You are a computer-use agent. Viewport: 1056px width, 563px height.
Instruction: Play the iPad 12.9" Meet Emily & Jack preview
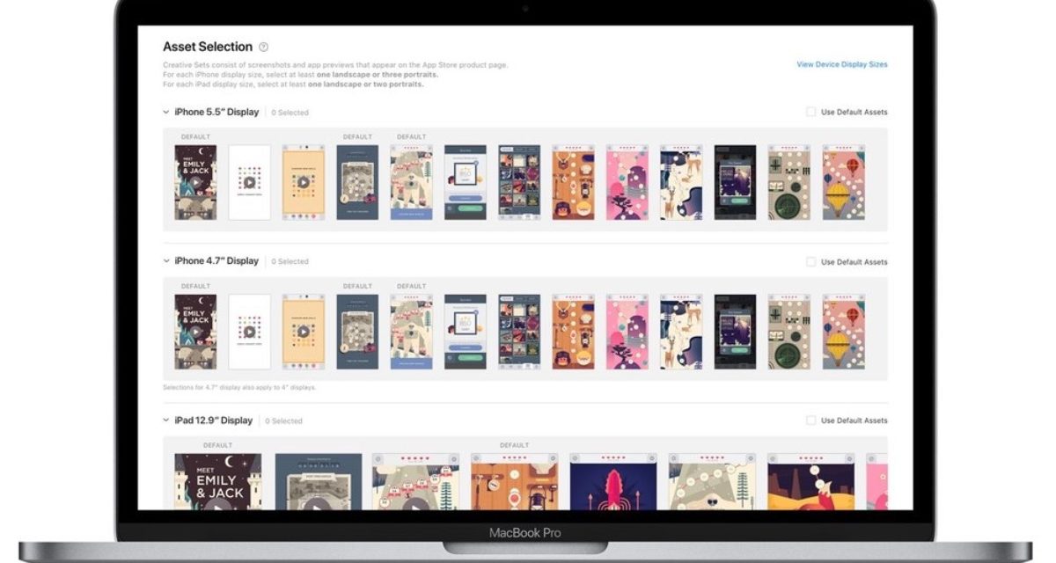tap(217, 504)
